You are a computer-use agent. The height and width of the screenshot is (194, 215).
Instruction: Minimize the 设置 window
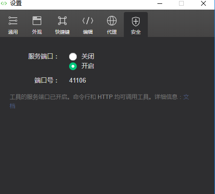click(x=160, y=3)
